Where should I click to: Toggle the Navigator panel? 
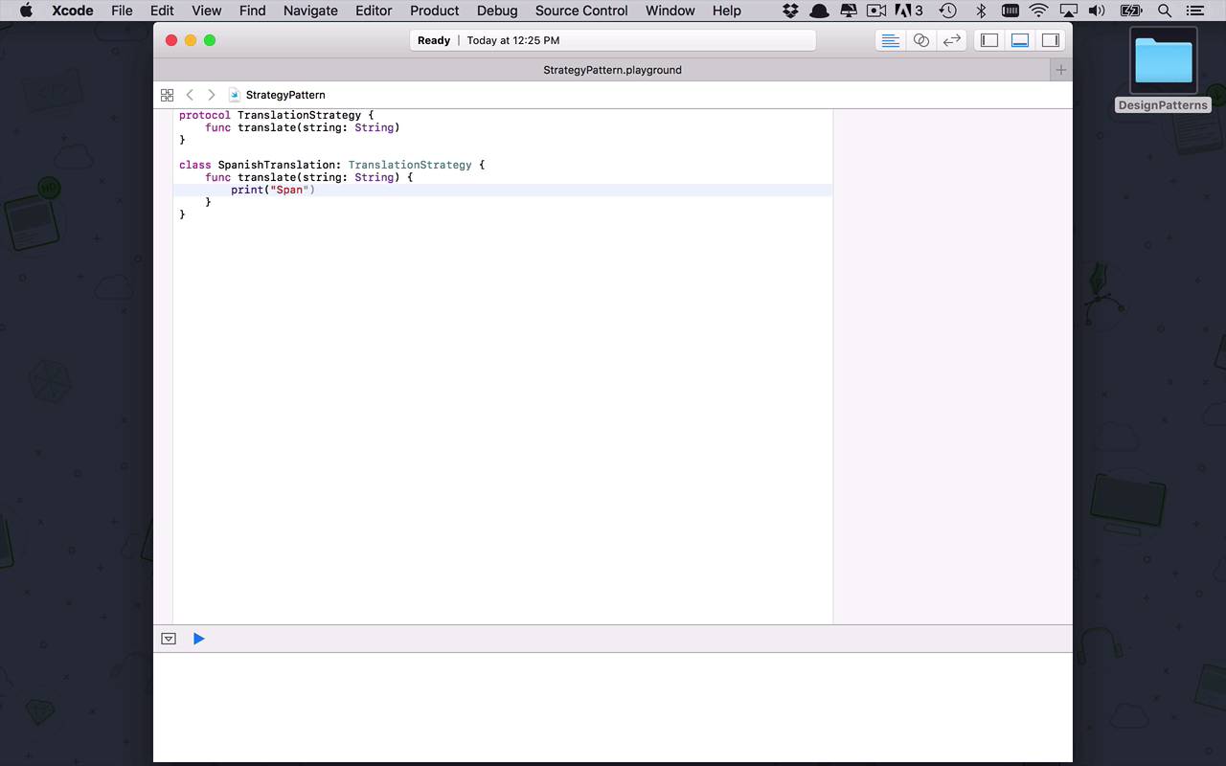(x=989, y=40)
